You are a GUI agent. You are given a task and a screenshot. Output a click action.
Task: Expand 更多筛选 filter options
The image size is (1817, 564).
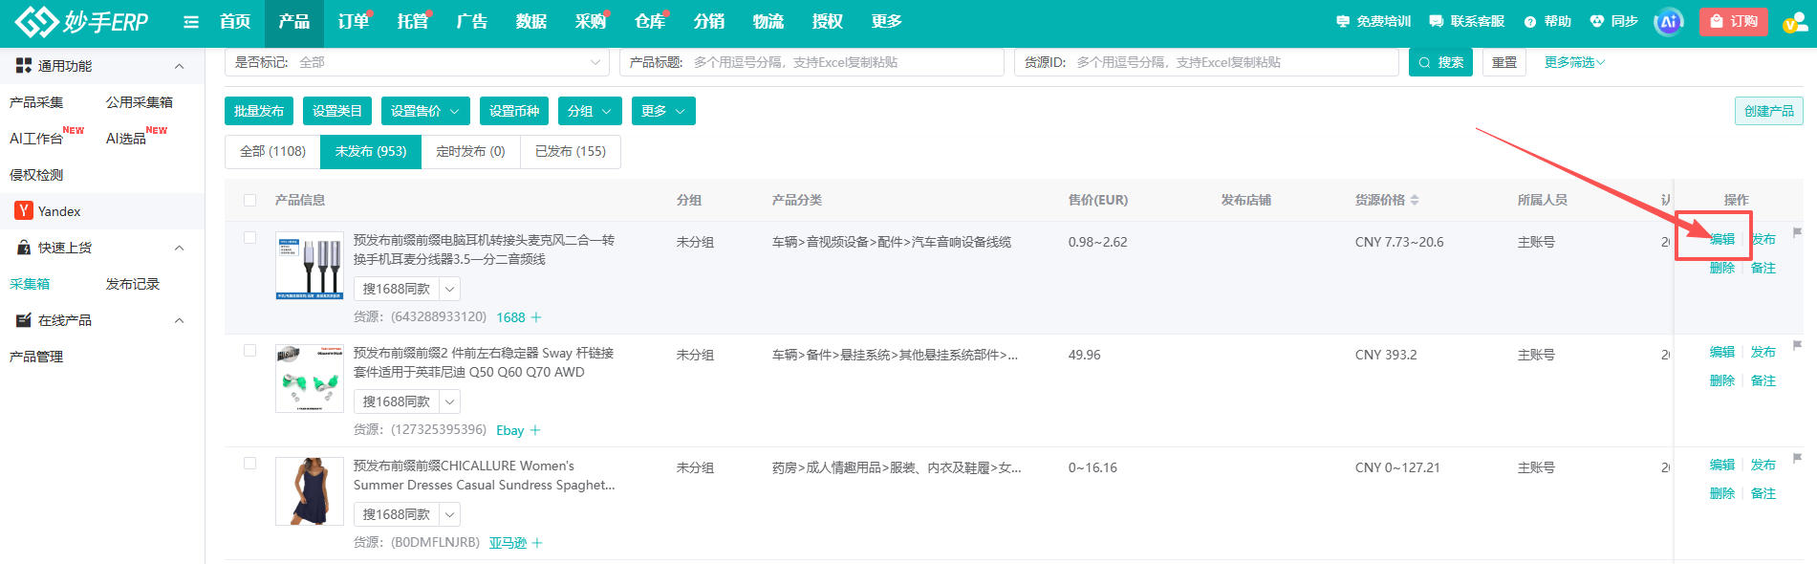1574,62
